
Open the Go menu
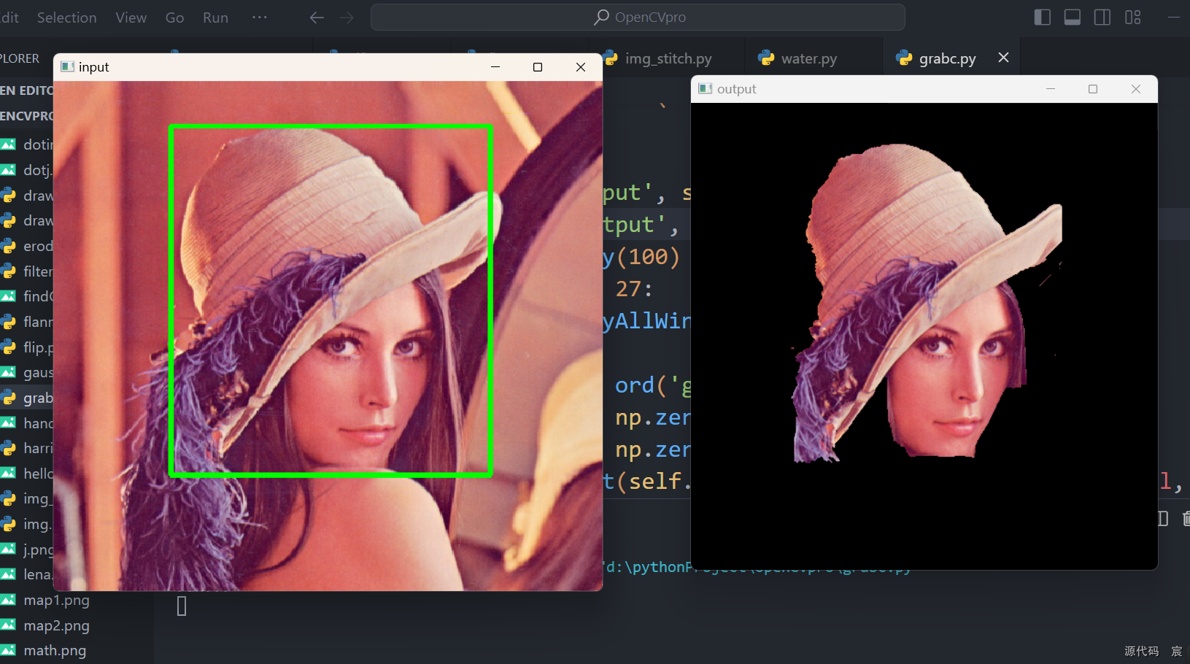pyautogui.click(x=174, y=18)
